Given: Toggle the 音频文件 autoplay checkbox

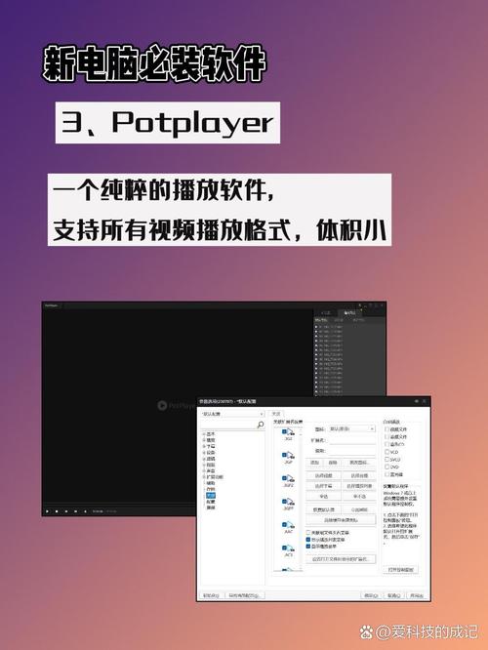Looking at the screenshot, I should click(386, 437).
